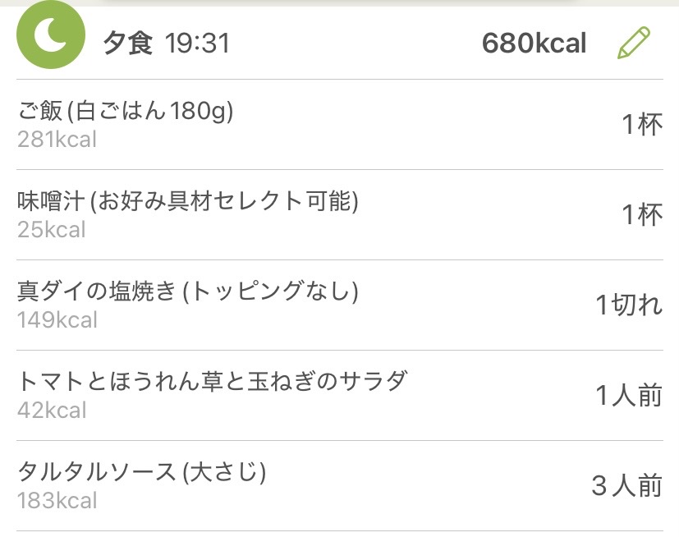Select the 1杯 quantity for 味噌汁
679x537 pixels.
coord(641,215)
